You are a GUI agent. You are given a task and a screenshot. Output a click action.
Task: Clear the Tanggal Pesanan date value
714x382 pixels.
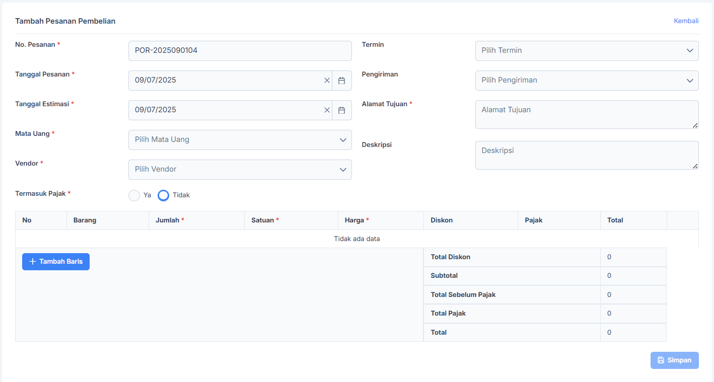327,81
